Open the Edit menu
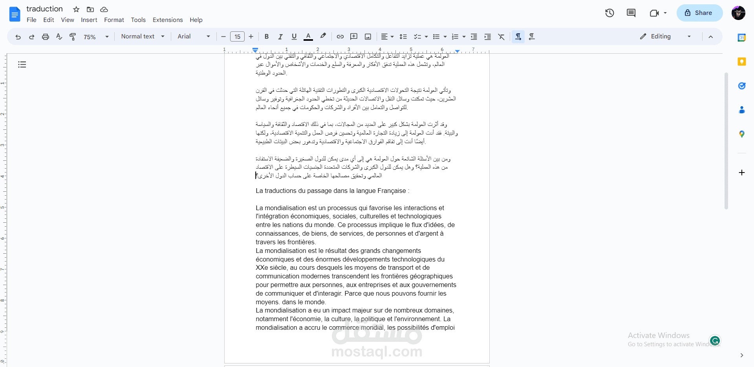This screenshot has height=367, width=754. pyautogui.click(x=49, y=20)
